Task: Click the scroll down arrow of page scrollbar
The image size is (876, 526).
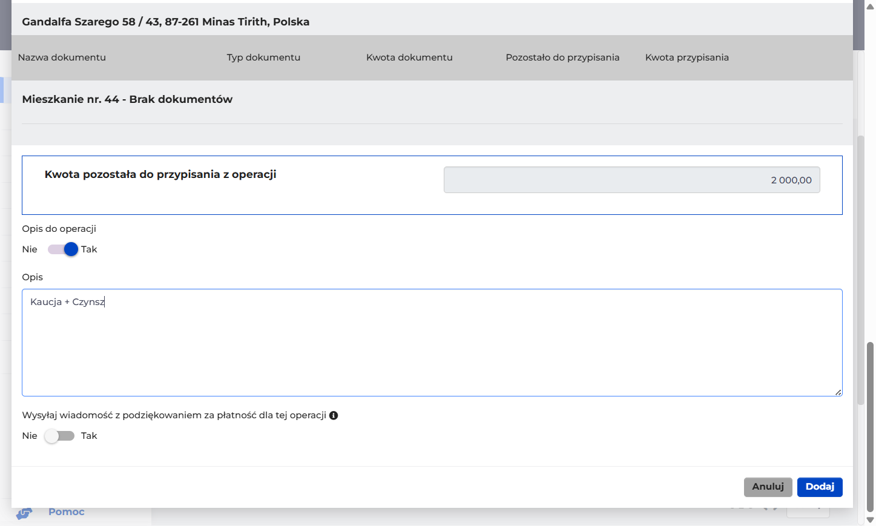Action: tap(870, 519)
